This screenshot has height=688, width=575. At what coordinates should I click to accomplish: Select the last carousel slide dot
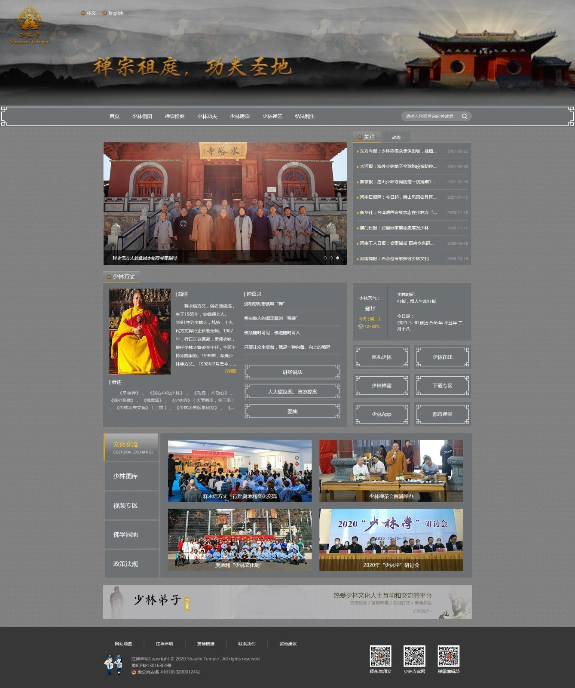pyautogui.click(x=337, y=258)
